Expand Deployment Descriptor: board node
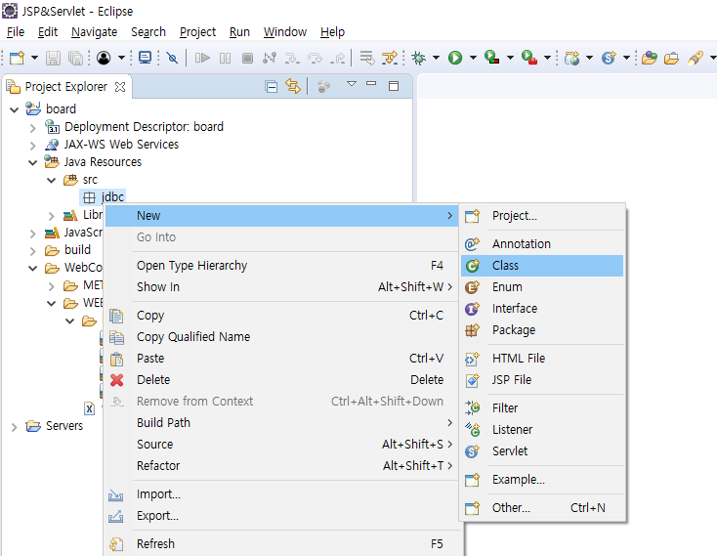This screenshot has width=717, height=556. [32, 128]
